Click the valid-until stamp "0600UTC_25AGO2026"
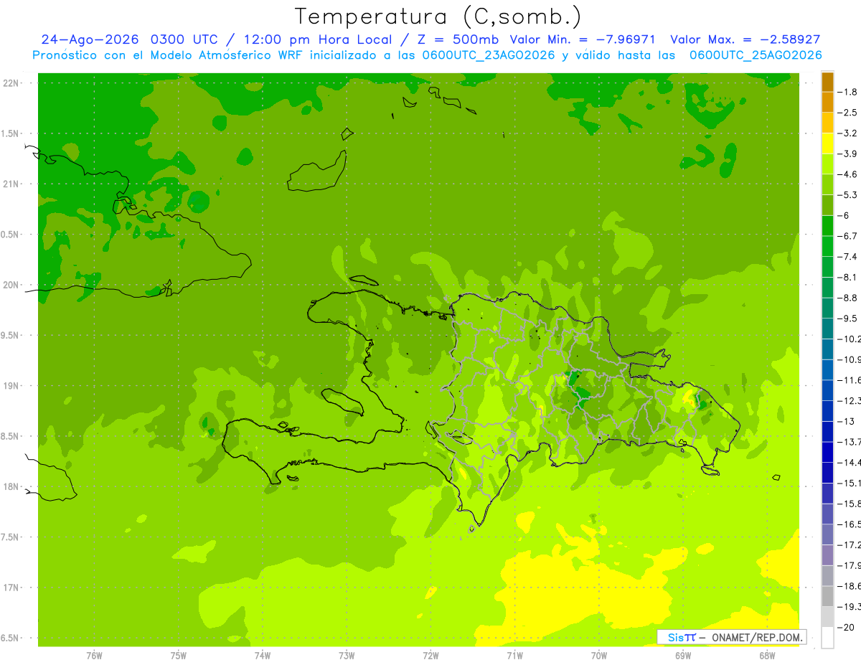 [756, 55]
